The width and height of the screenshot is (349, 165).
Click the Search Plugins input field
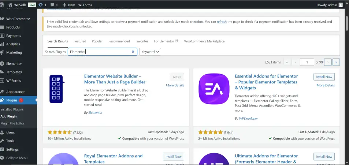(103, 52)
